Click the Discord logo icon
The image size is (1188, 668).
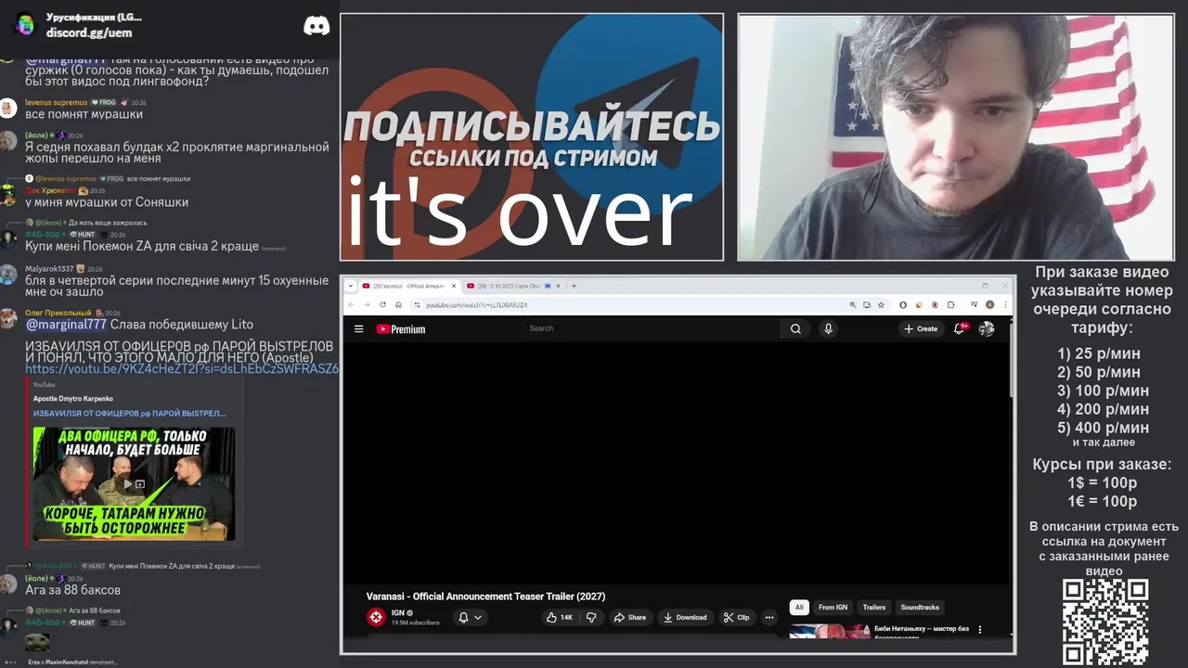316,26
